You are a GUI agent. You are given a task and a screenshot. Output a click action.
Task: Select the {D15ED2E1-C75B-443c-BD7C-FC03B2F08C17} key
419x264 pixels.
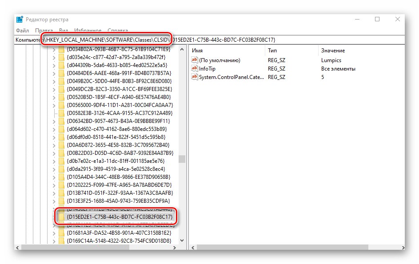[x=120, y=217]
